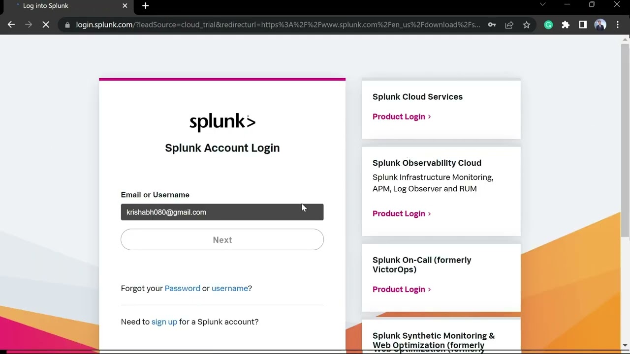
Task: Open Splunk Cloud Services Product Login
Action: [x=402, y=117]
